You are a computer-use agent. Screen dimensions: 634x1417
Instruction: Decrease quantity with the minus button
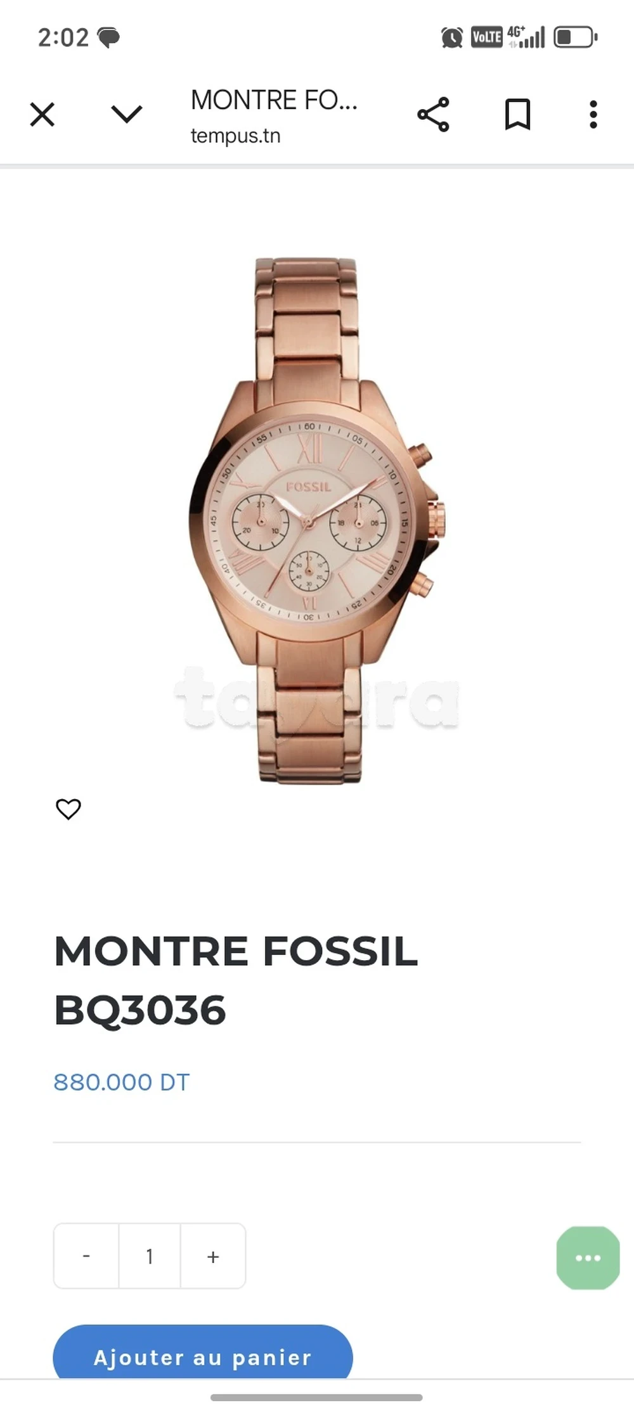pyautogui.click(x=86, y=1255)
